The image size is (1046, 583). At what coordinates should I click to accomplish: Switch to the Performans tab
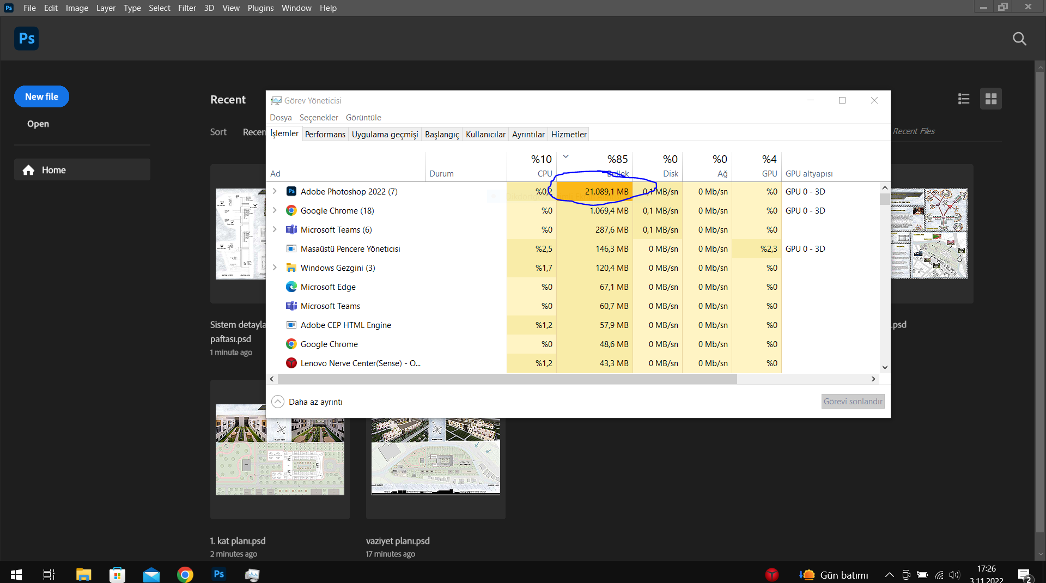[325, 135]
